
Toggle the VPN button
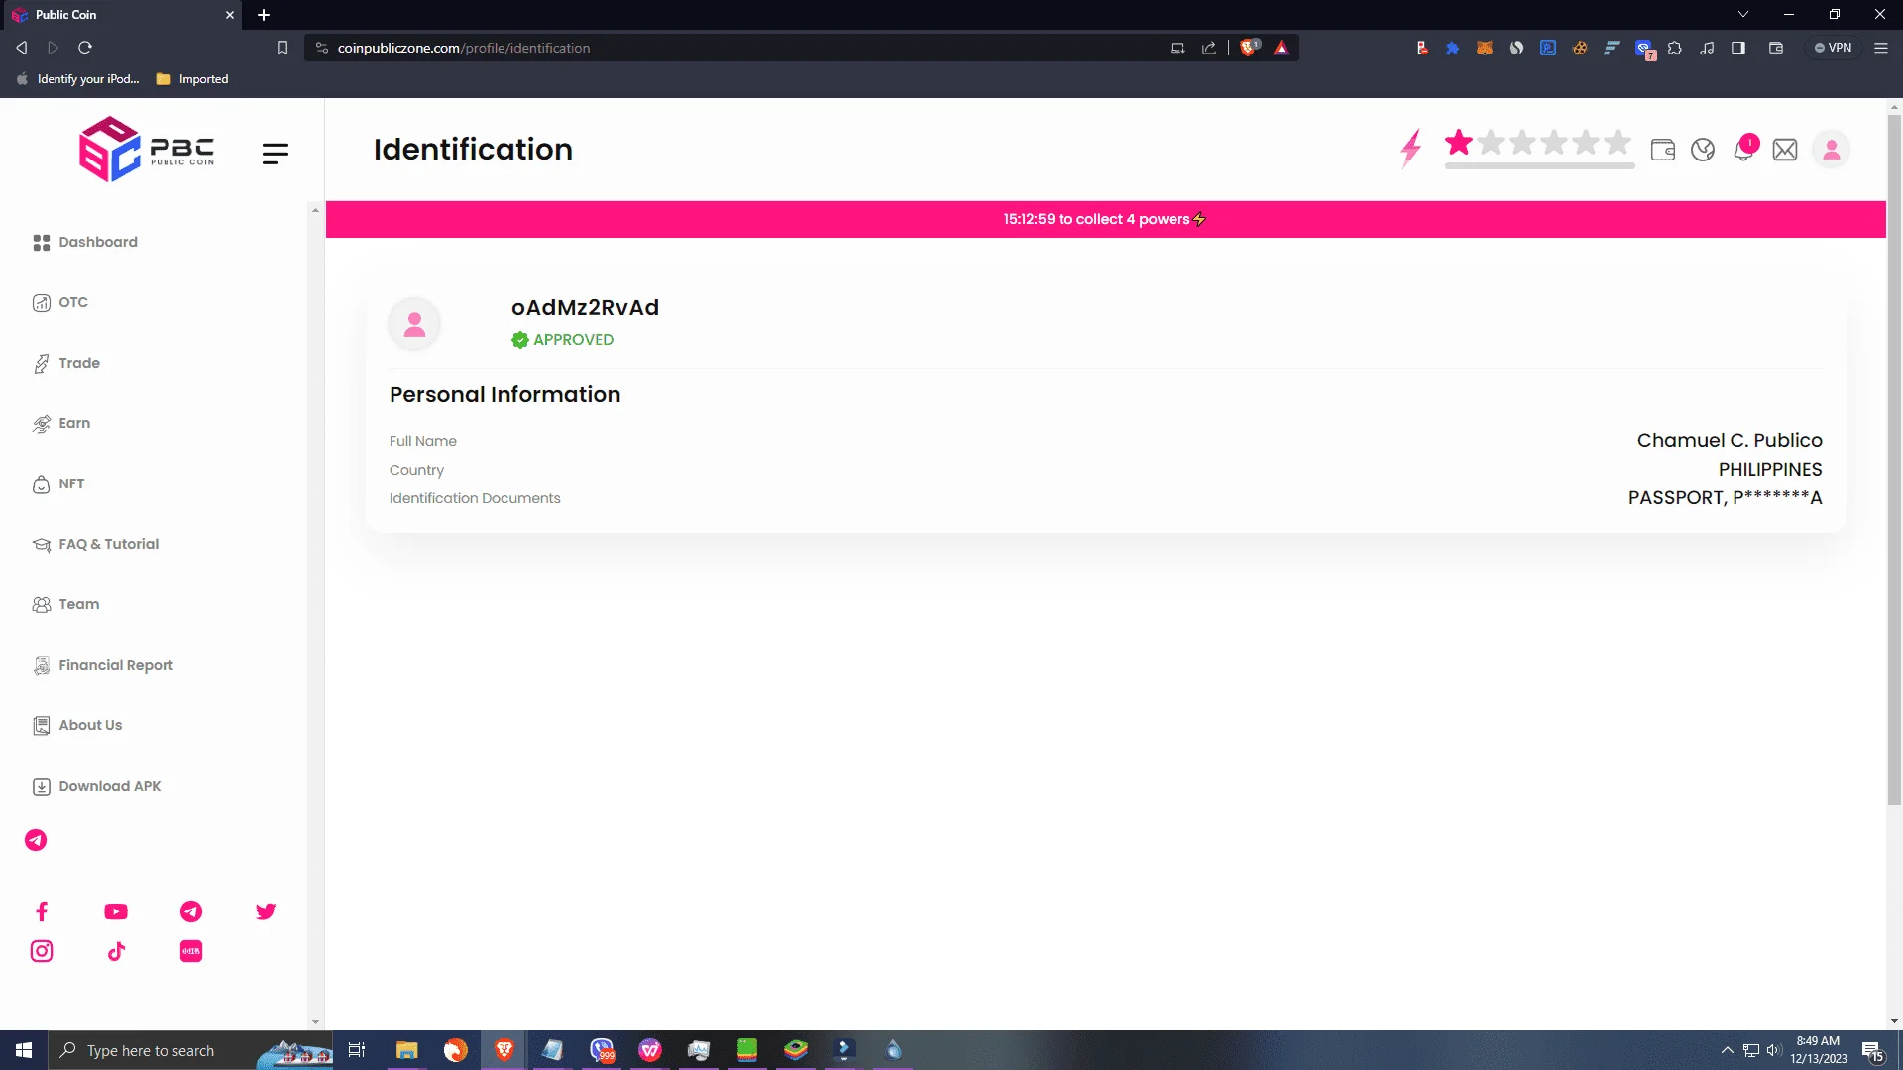[x=1834, y=48]
